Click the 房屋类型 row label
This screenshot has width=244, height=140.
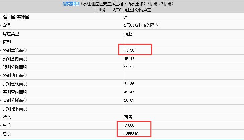tap(11, 34)
